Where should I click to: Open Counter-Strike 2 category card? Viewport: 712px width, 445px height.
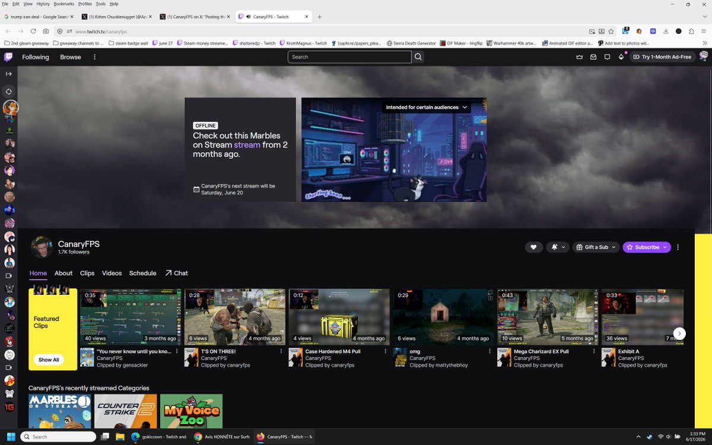coord(126,411)
